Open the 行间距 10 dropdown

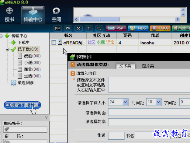click(158, 102)
